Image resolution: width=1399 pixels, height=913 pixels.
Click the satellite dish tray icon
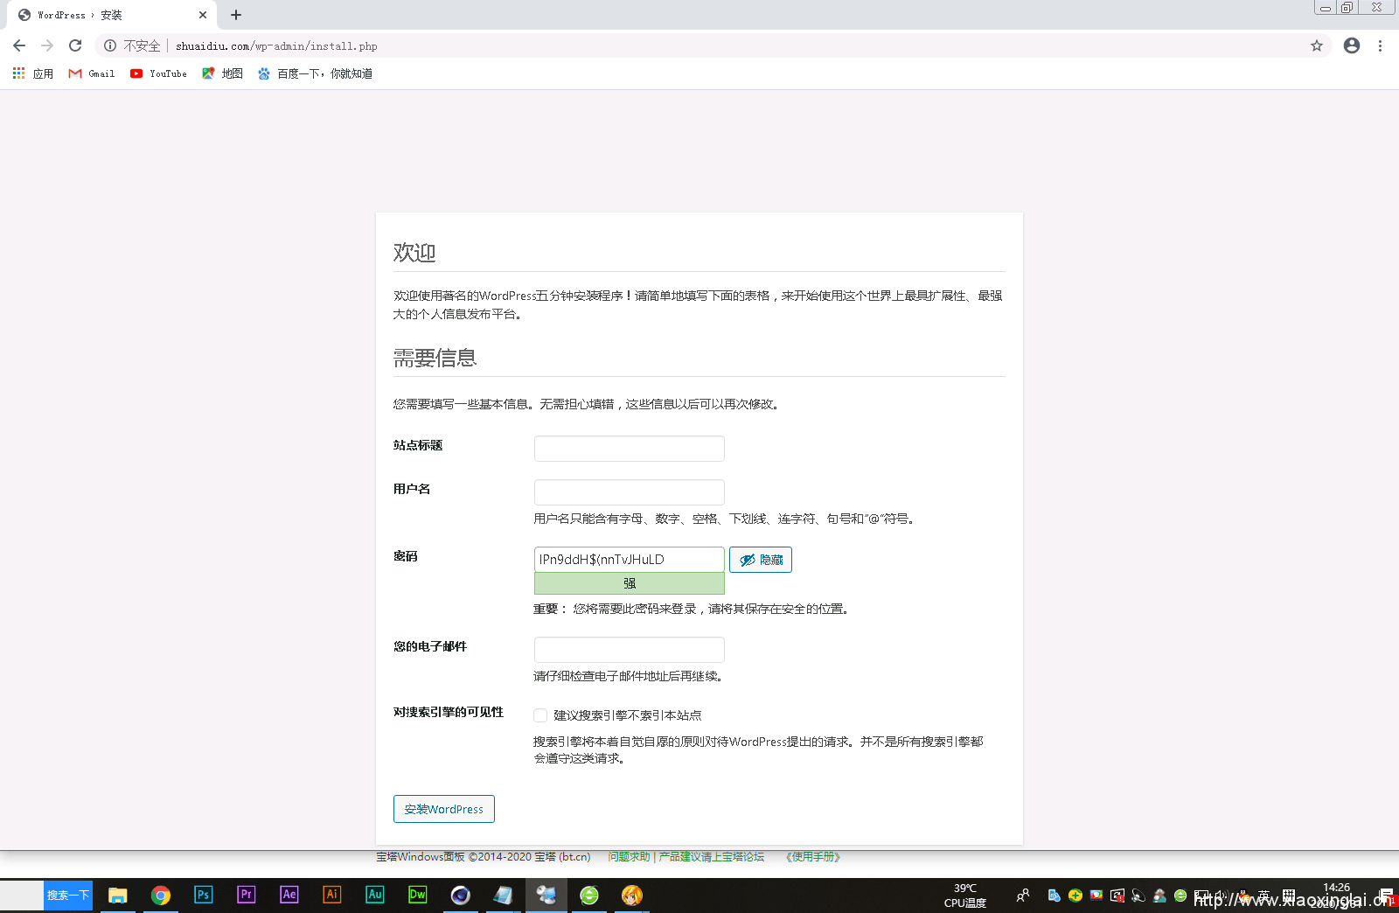1138,896
